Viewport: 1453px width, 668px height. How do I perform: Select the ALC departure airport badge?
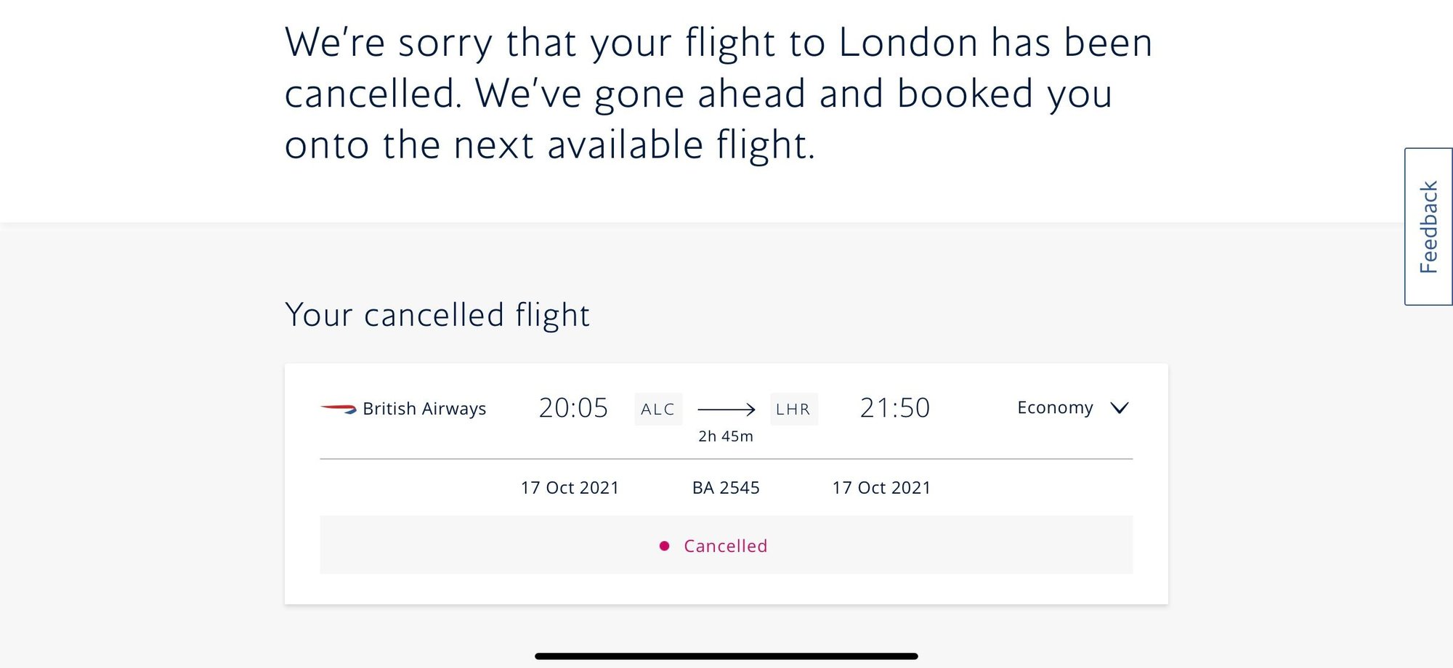(x=658, y=410)
